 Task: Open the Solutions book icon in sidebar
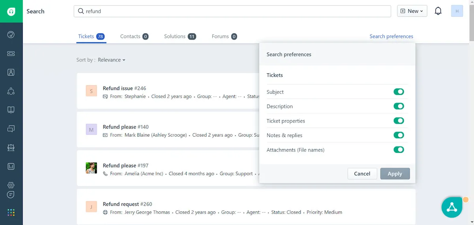click(x=11, y=110)
